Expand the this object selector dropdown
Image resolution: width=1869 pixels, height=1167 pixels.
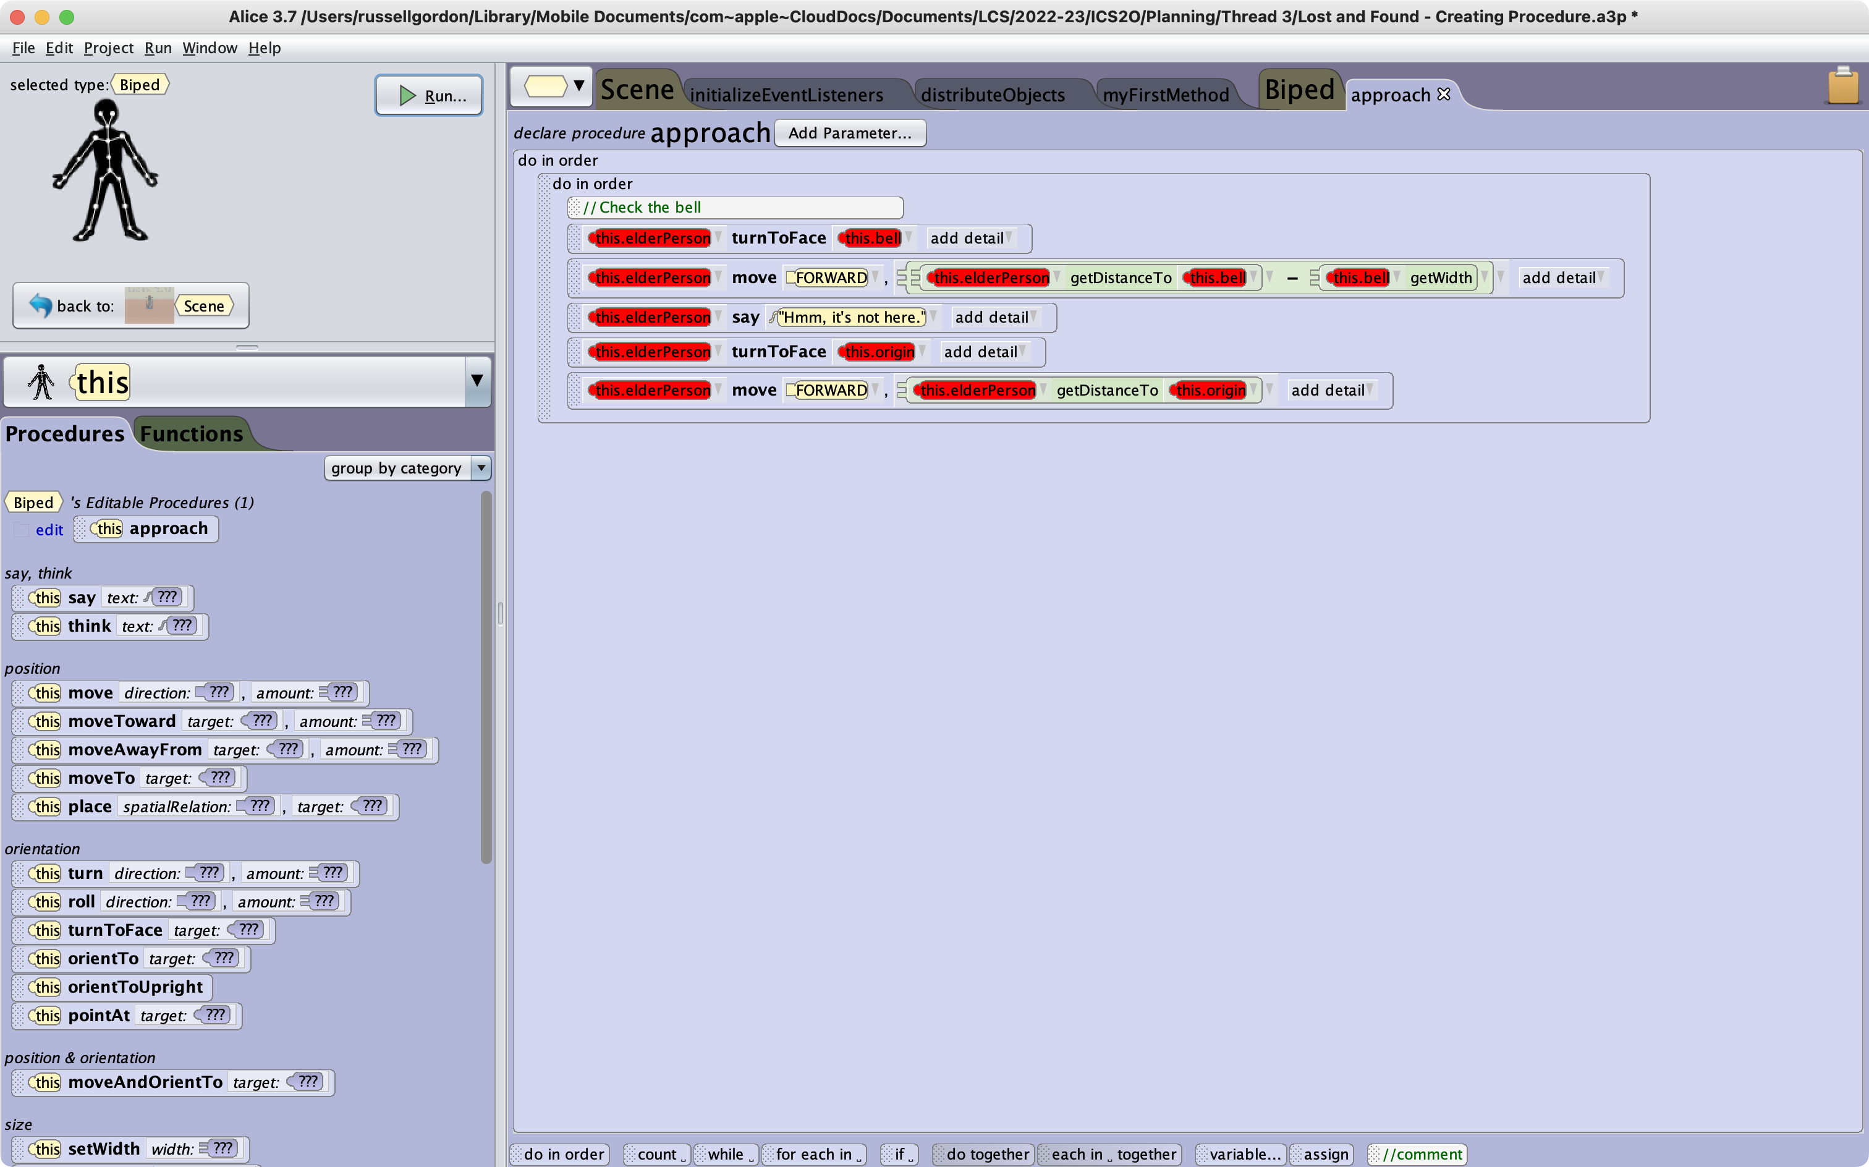point(477,381)
